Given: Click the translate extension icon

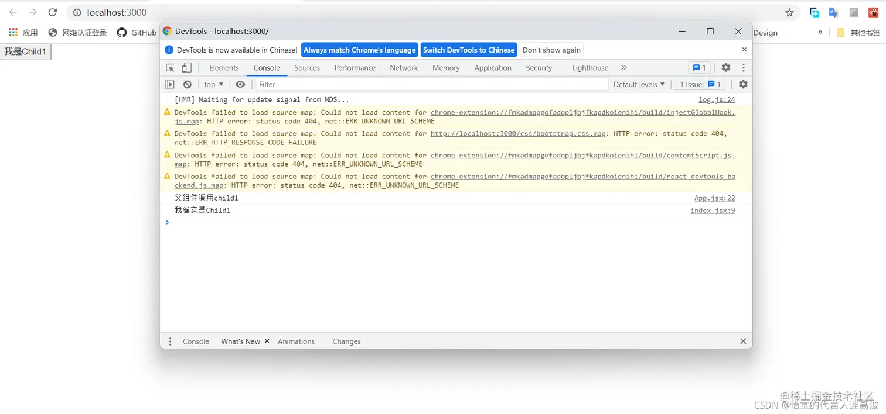Looking at the screenshot, I should click(833, 12).
